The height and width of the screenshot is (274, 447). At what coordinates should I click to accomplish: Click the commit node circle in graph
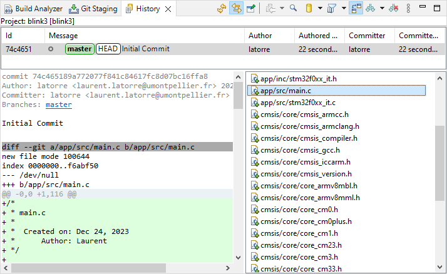(51, 49)
